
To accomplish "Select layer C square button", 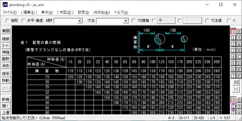I will click(x=239, y=57).
